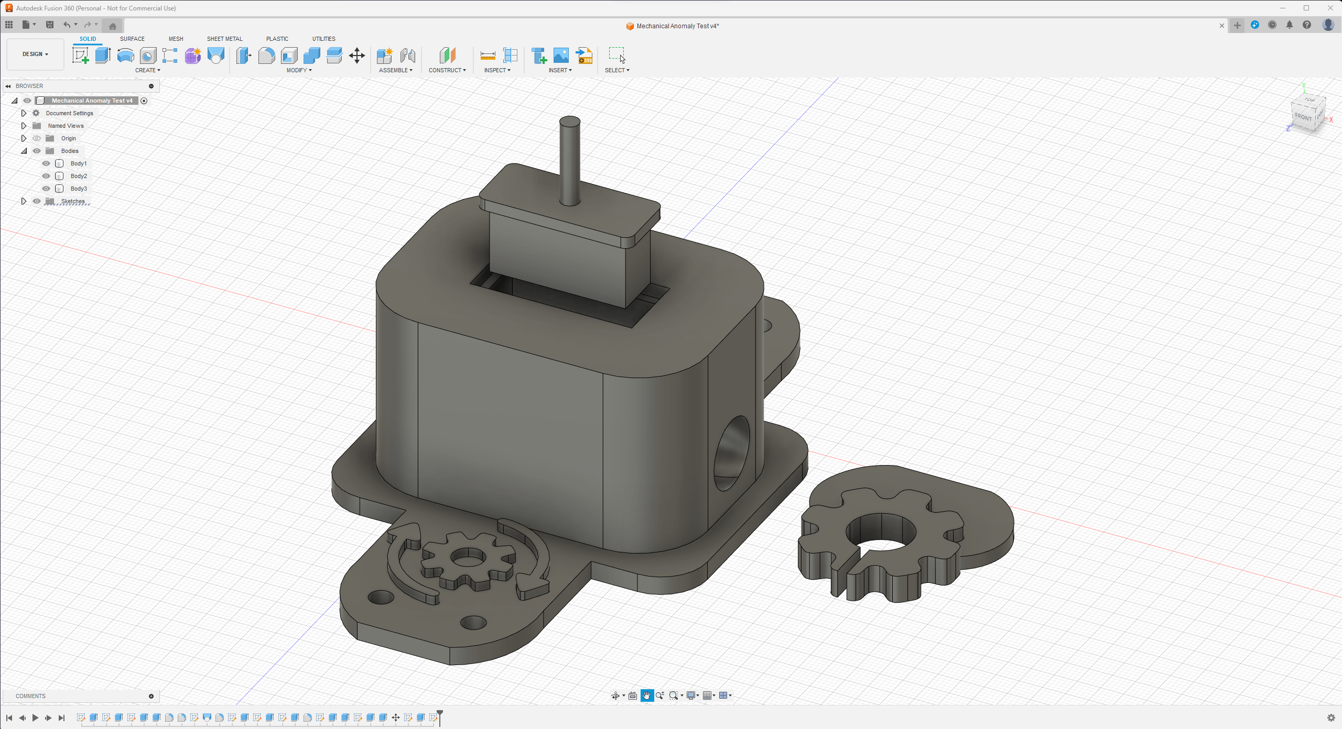
Task: Activate the Pan hand tool
Action: tap(646, 695)
